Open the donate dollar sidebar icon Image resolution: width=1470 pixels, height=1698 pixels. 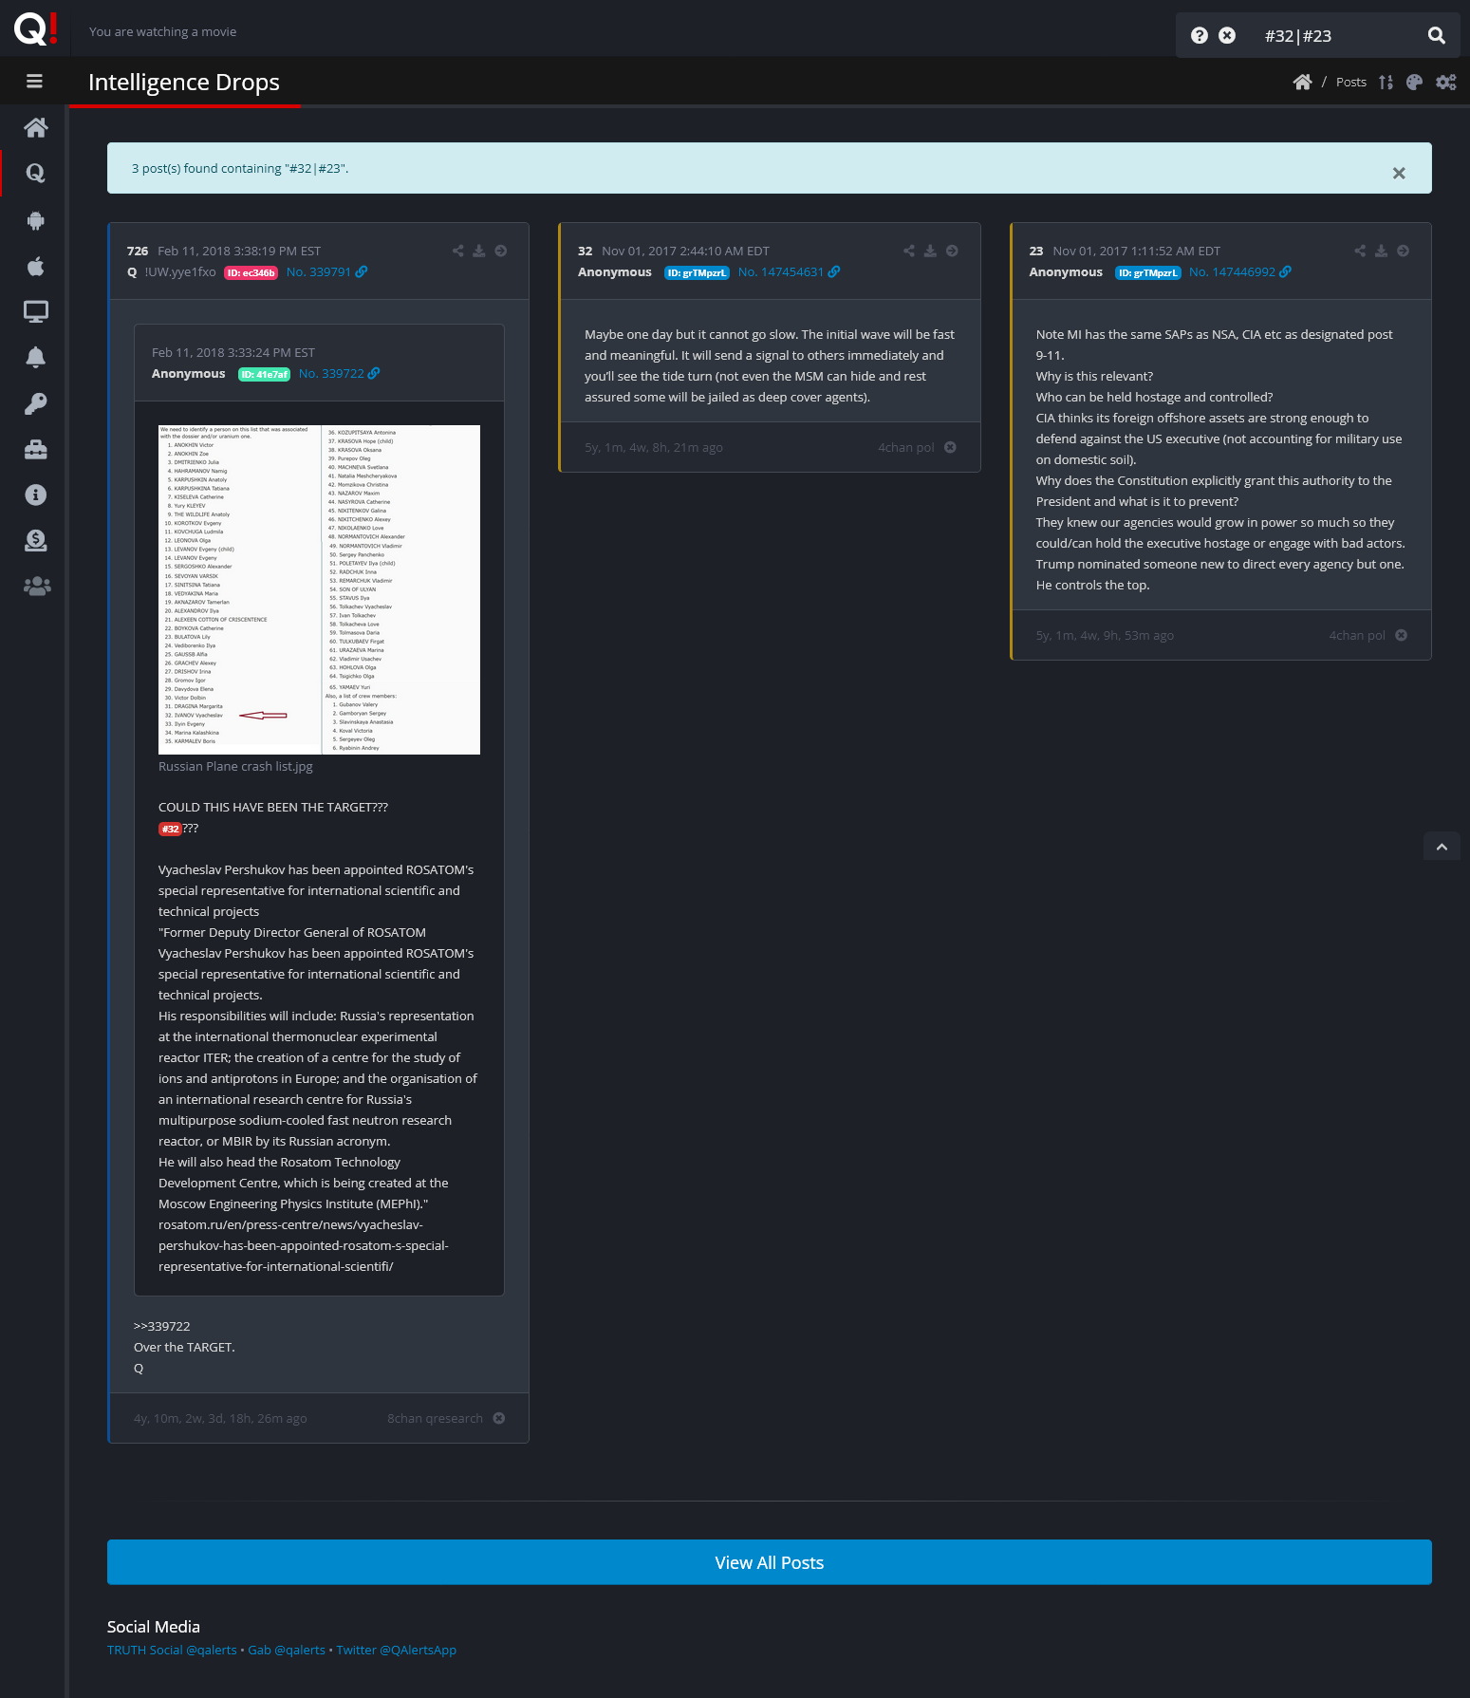click(36, 540)
